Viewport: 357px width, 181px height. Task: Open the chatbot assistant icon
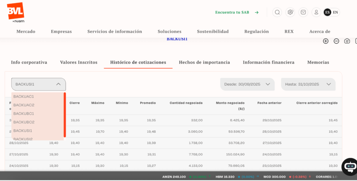(x=349, y=167)
